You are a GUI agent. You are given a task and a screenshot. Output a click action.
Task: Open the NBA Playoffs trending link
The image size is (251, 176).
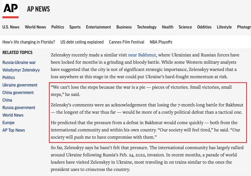(161, 42)
